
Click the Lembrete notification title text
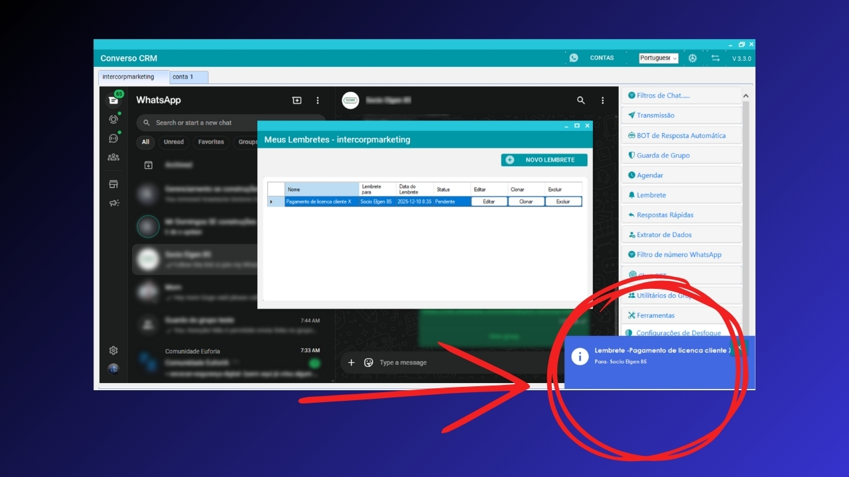[x=663, y=350]
